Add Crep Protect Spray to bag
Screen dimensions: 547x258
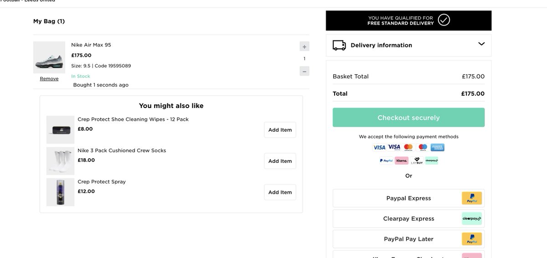coord(280,192)
